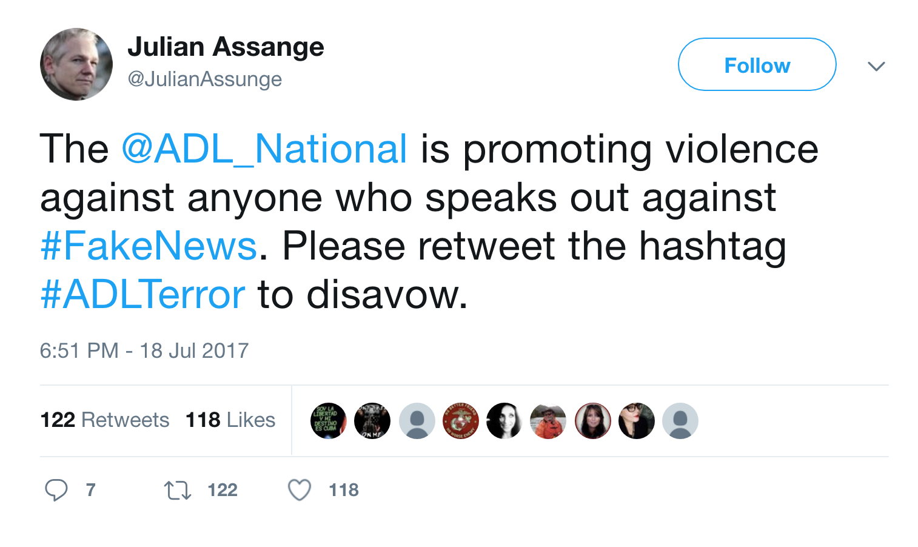Open the red Marine Corps emblem avatar
The height and width of the screenshot is (547, 918).
coord(461,421)
